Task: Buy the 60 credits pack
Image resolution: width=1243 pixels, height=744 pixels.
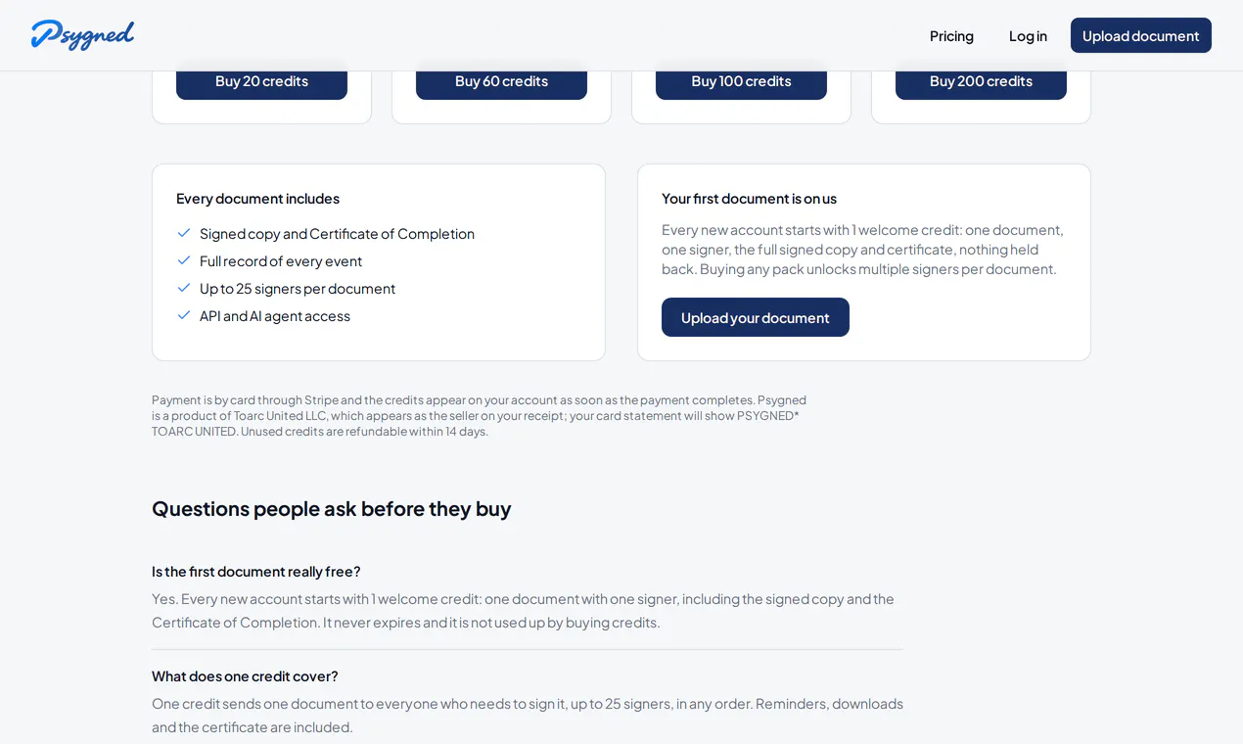Action: point(501,81)
